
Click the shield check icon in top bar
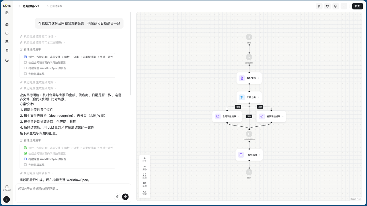click(335, 6)
